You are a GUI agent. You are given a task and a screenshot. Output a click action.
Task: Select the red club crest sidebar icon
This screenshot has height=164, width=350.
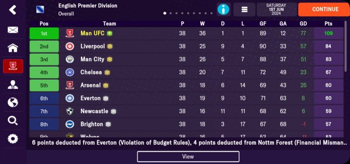13,66
